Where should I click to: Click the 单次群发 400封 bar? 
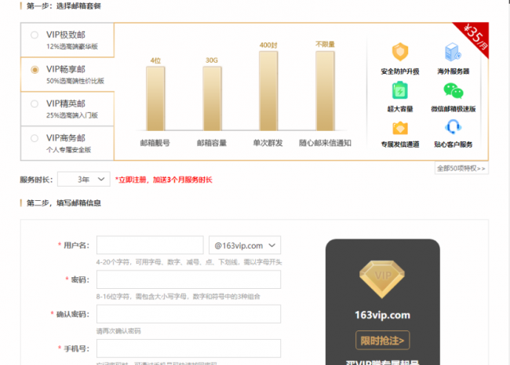(268, 91)
